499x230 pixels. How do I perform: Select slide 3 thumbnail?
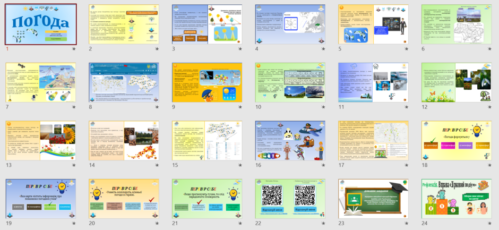207,24
